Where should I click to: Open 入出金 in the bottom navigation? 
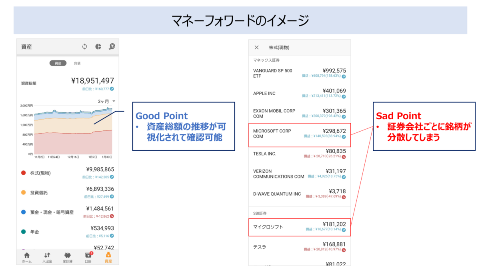(x=47, y=258)
